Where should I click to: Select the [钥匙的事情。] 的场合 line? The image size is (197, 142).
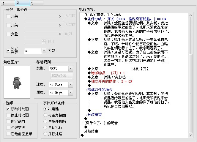click(x=102, y=15)
